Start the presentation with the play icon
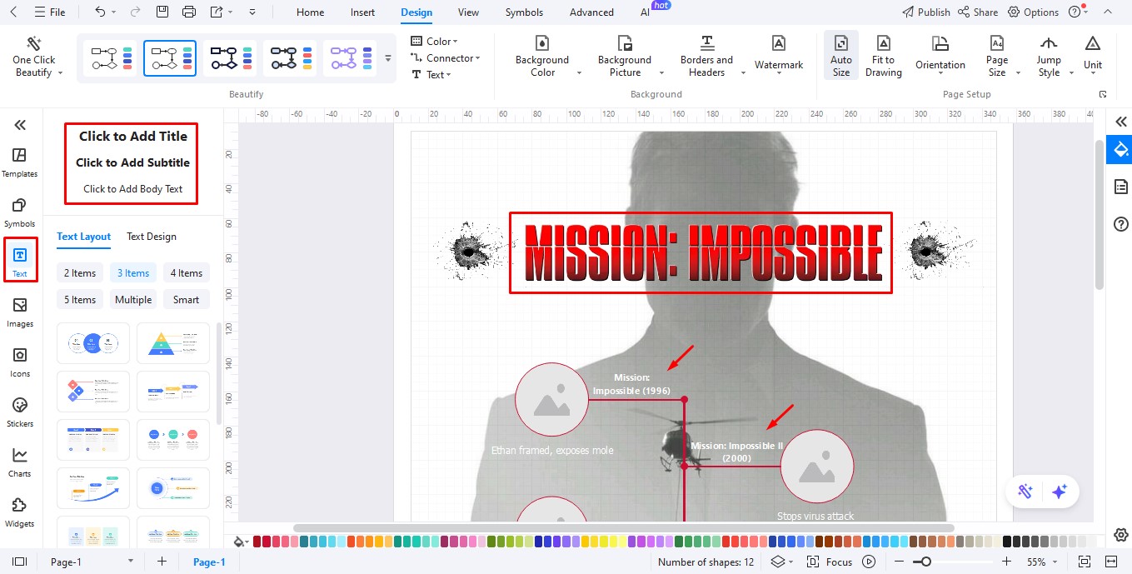 pos(869,562)
